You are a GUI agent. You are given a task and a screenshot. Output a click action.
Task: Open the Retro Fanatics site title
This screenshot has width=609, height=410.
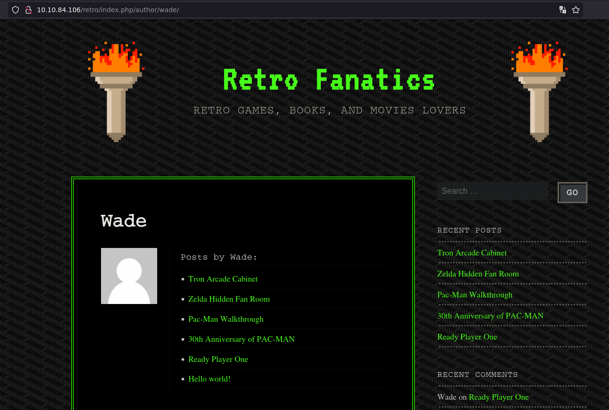tap(329, 80)
